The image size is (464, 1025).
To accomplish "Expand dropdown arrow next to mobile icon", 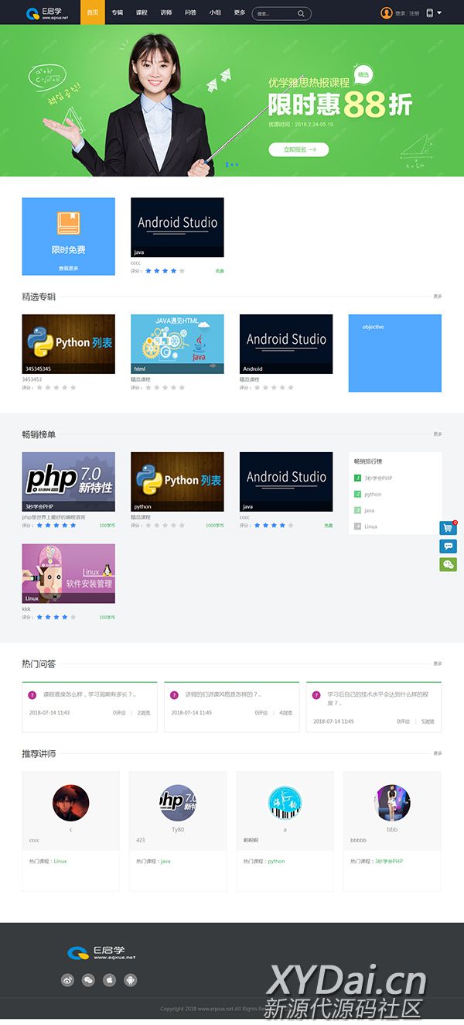I will point(439,13).
